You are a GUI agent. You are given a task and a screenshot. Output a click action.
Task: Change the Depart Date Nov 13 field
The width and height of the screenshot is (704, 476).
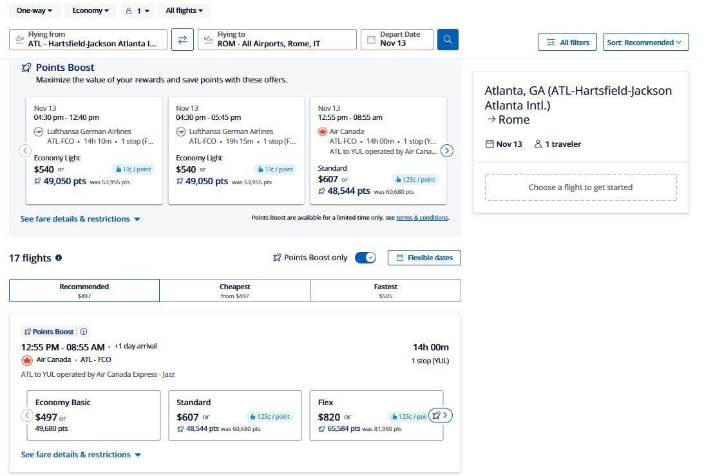click(397, 39)
